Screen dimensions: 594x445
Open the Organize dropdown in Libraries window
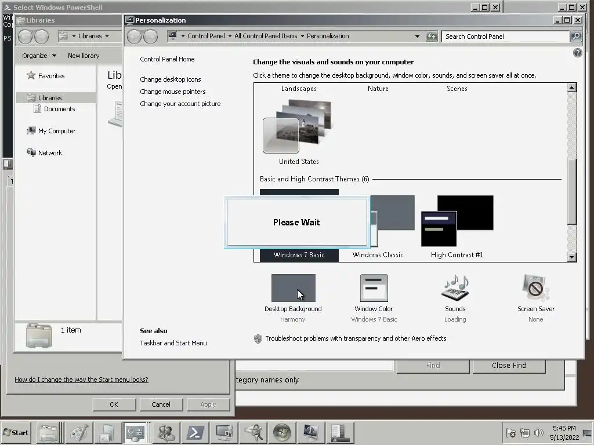pos(39,56)
